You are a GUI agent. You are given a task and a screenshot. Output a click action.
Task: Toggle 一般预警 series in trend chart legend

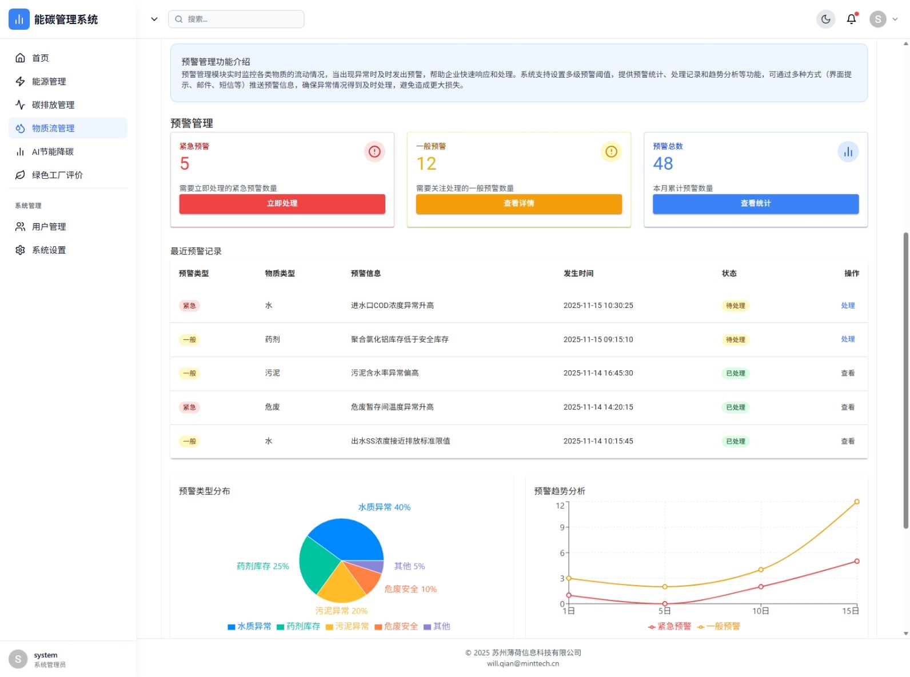719,626
